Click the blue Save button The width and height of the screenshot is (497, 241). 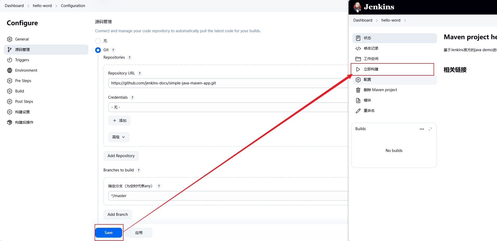[109, 233]
